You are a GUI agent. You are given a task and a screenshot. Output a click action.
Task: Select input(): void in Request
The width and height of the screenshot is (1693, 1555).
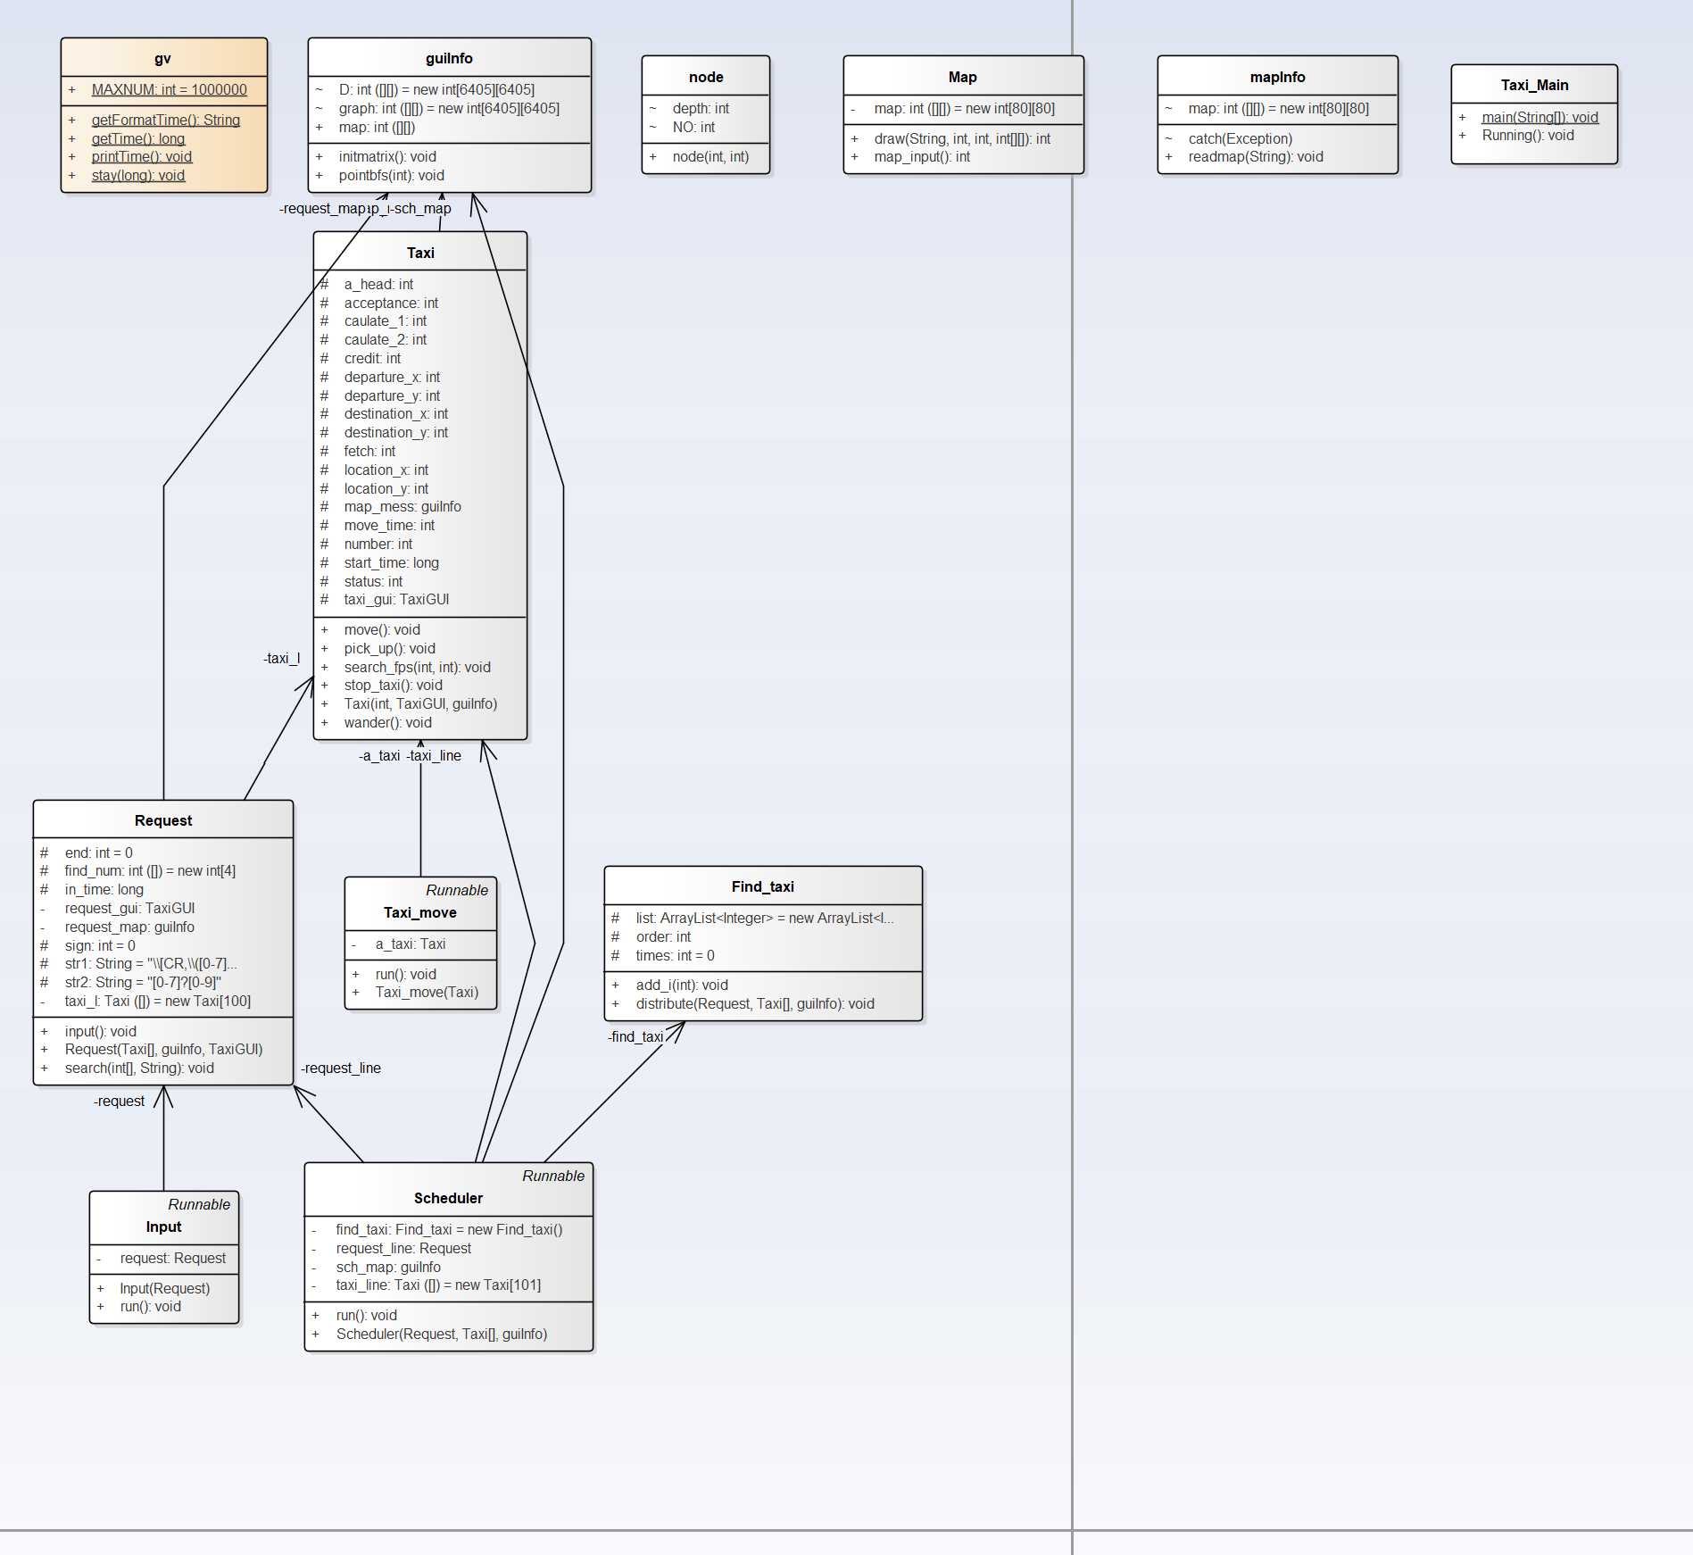pos(100,1031)
